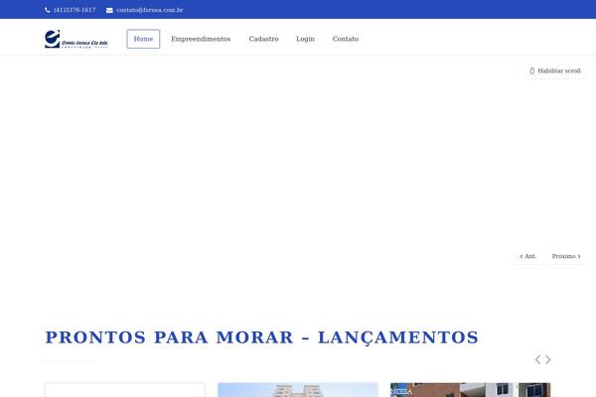This screenshot has width=596, height=397.
Task: Click the company logo
Action: [x=76, y=39]
